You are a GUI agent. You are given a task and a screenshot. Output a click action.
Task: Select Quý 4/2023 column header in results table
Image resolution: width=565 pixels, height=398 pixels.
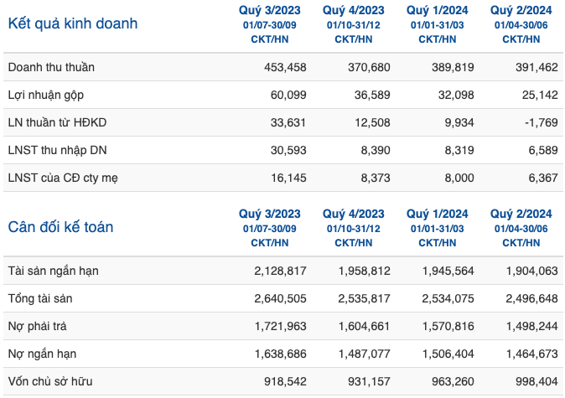pyautogui.click(x=354, y=24)
